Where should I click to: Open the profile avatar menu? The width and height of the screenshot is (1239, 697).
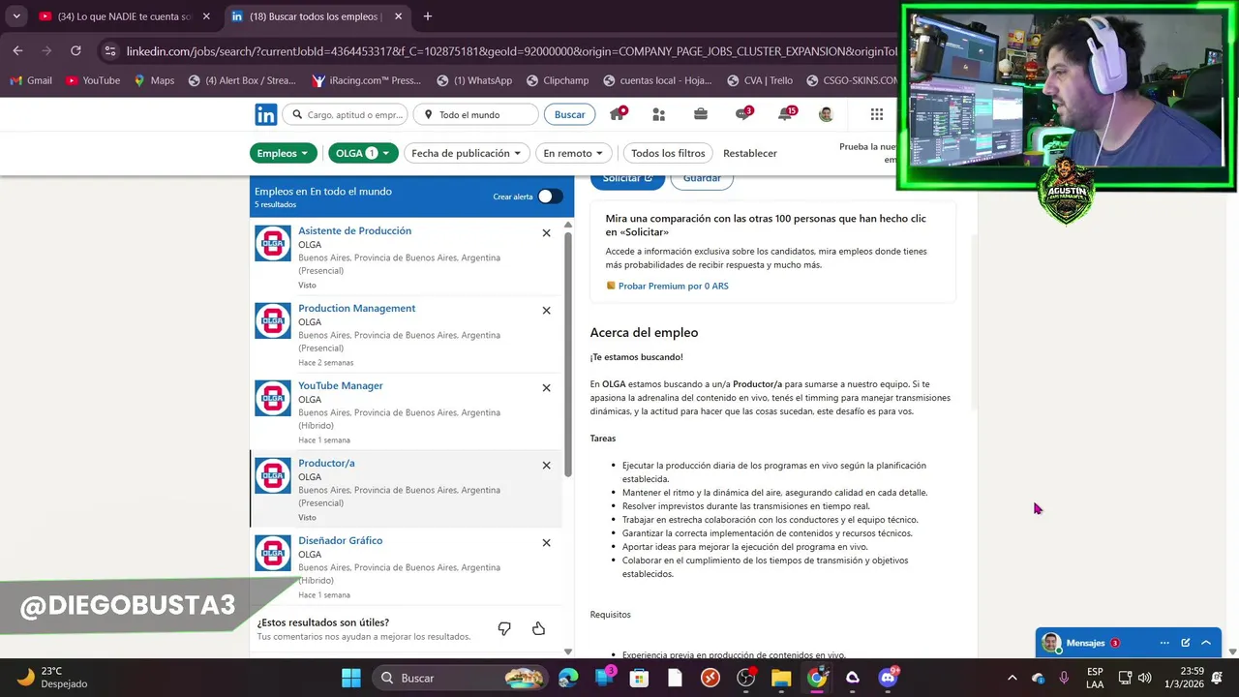(826, 114)
